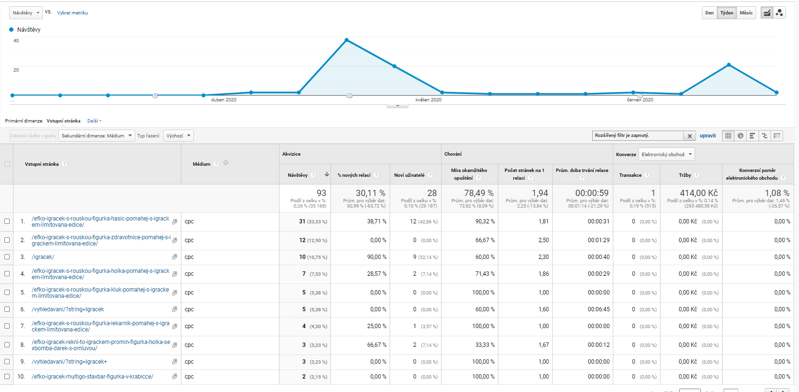
Task: Check row 1 hasic figurka checkbox
Action: pyautogui.click(x=7, y=221)
